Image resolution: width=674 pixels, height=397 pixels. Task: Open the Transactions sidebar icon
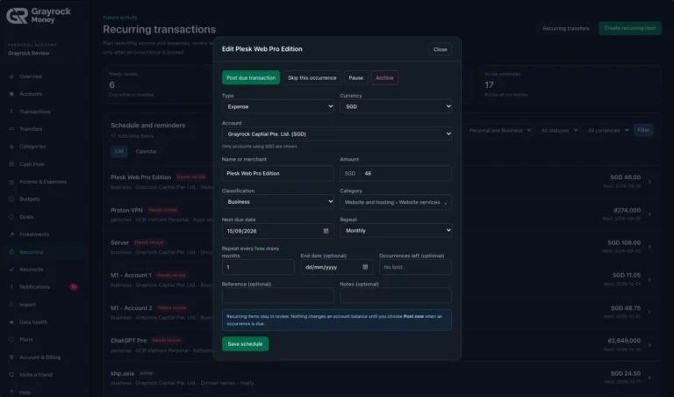(11, 112)
